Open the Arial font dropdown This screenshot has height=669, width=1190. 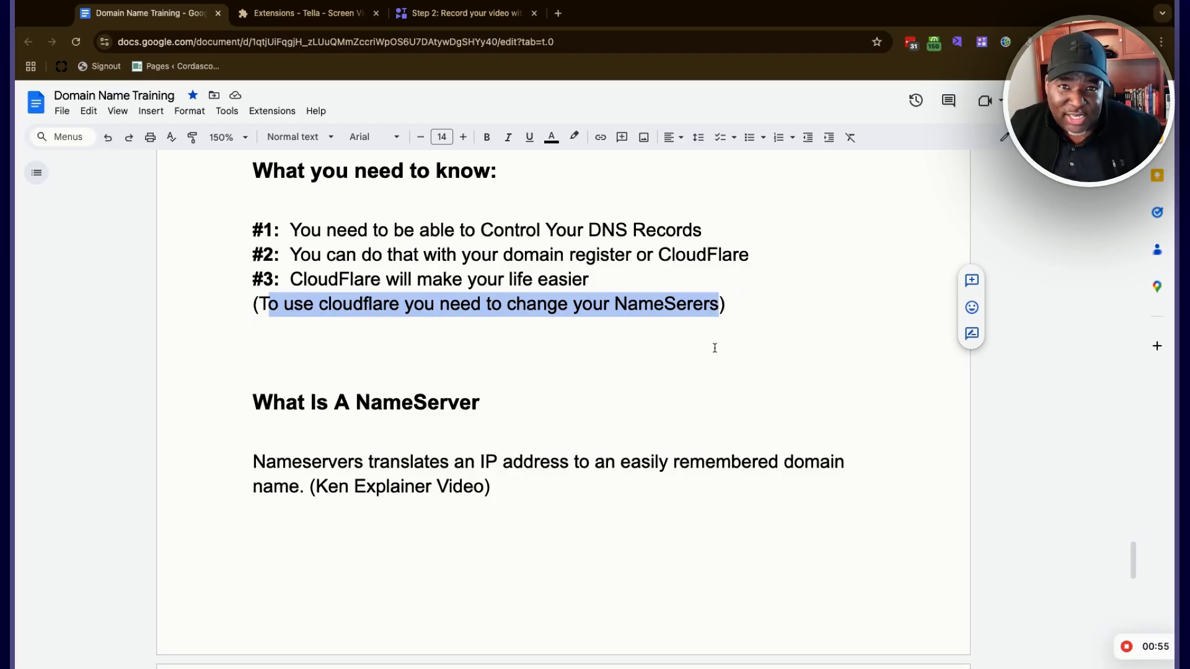374,137
